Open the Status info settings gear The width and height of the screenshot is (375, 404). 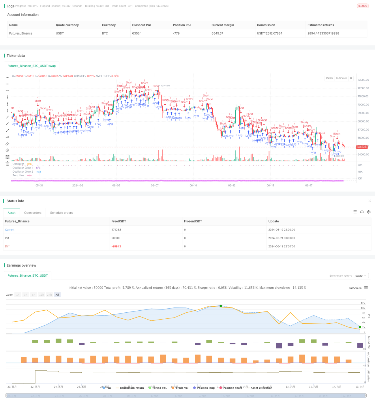(x=369, y=212)
